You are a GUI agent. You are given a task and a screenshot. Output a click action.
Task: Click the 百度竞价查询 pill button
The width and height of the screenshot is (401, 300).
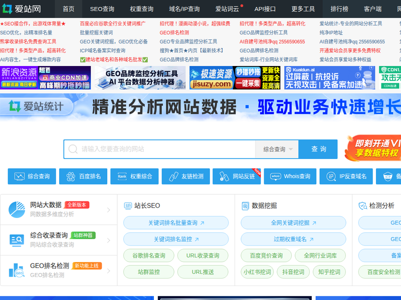266,255
